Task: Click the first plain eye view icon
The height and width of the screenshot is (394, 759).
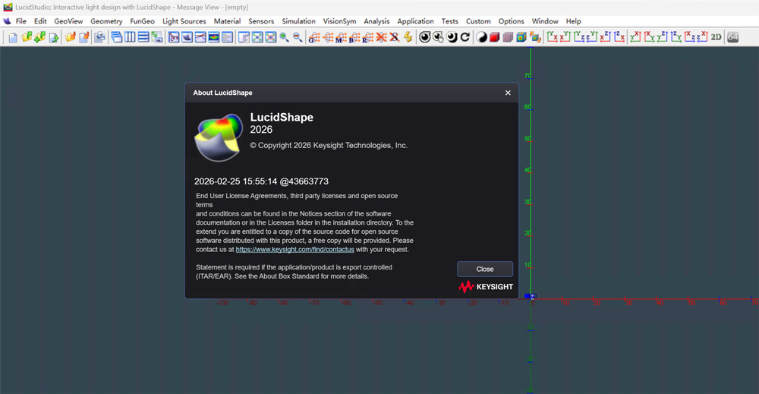Action: (424, 37)
